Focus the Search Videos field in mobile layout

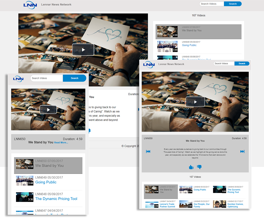pos(47,78)
